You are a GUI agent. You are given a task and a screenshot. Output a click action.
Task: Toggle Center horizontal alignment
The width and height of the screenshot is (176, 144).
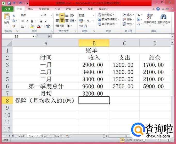click(62, 21)
